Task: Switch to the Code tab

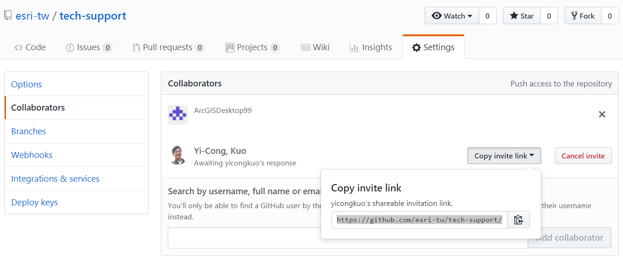Action: [x=30, y=47]
